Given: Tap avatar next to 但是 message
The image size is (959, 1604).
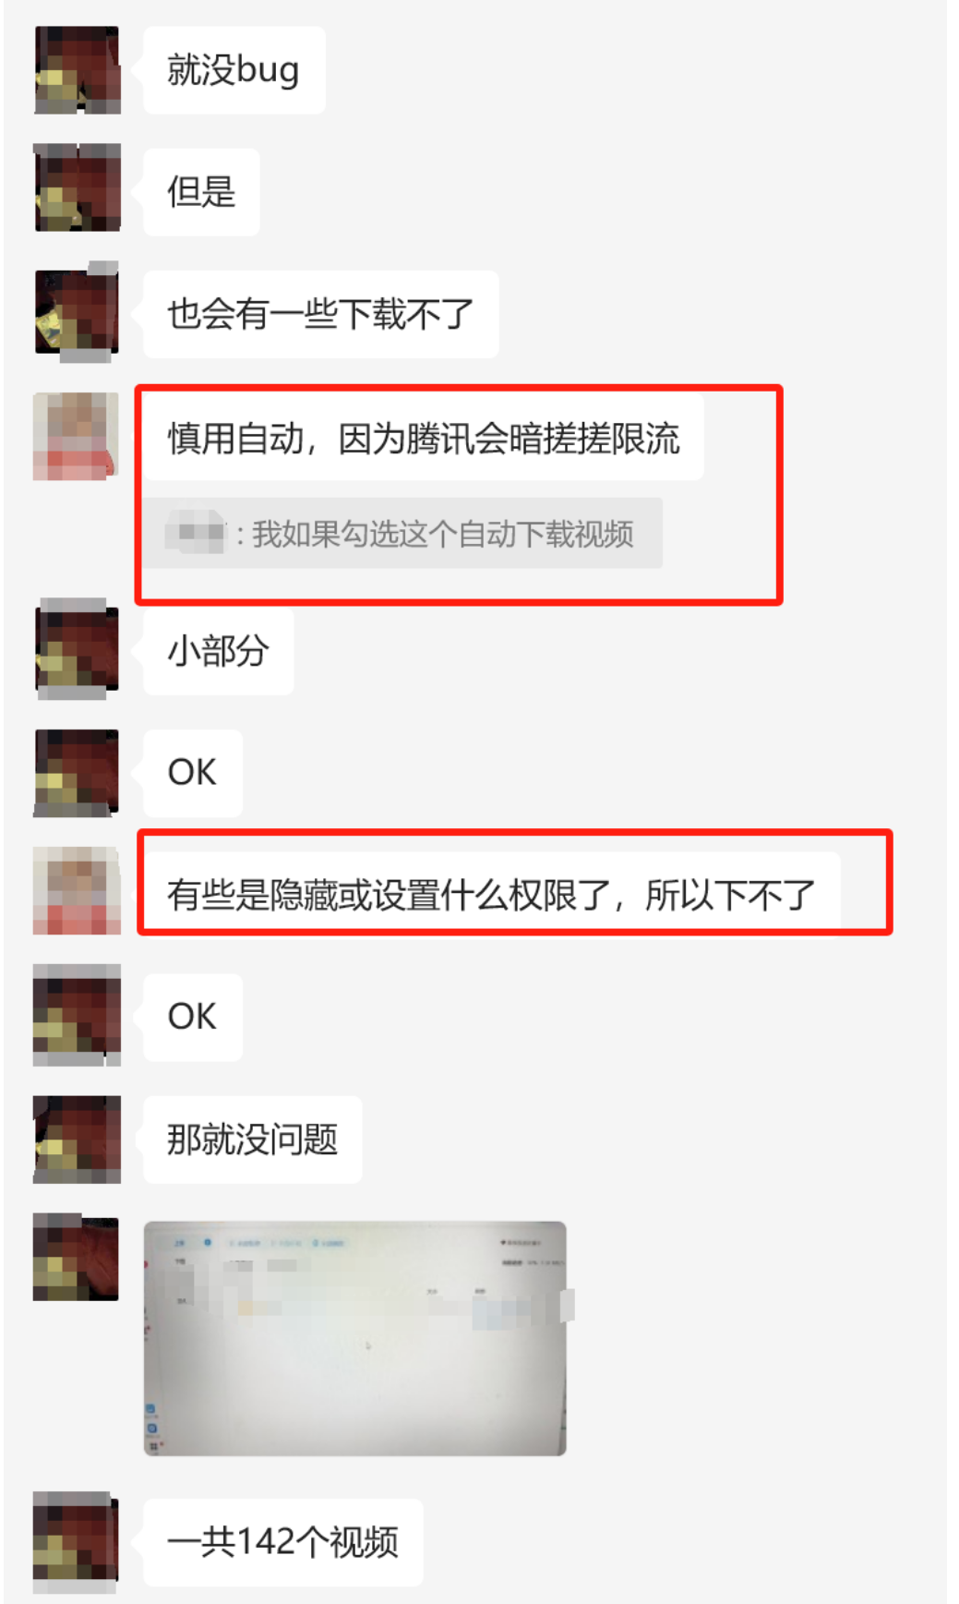Looking at the screenshot, I should (x=77, y=187).
